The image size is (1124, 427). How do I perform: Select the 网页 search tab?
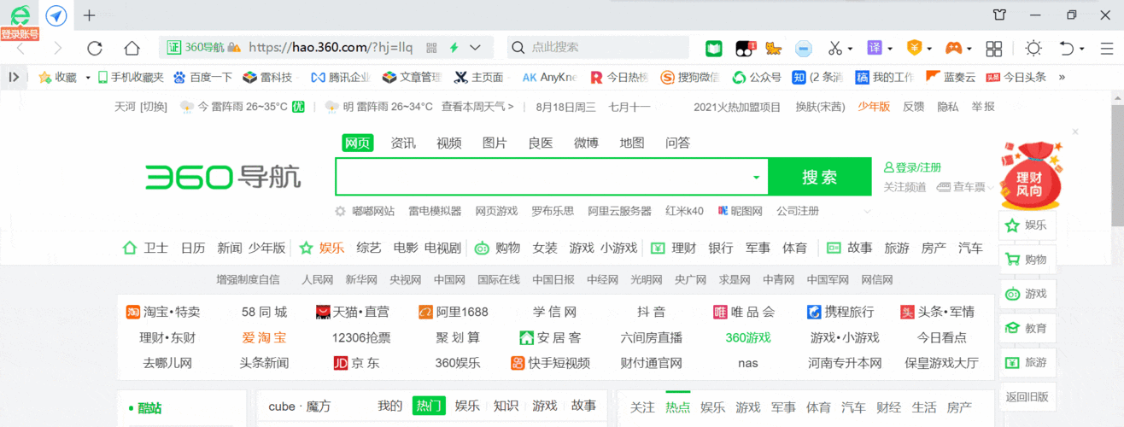[357, 143]
